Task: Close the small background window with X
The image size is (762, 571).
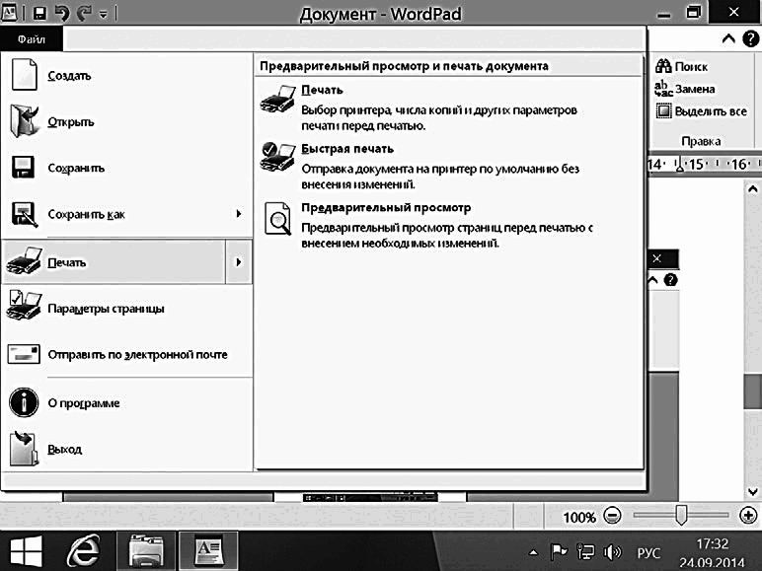Action: coord(657,258)
